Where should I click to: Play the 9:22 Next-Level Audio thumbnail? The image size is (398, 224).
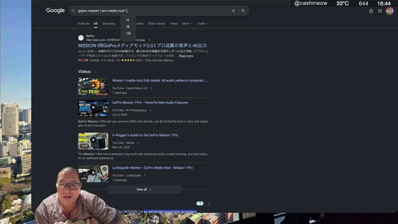93,108
